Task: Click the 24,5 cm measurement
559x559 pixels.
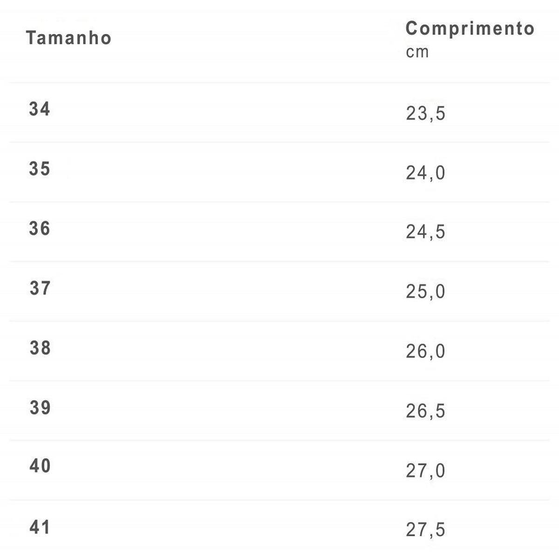Action: 425,232
